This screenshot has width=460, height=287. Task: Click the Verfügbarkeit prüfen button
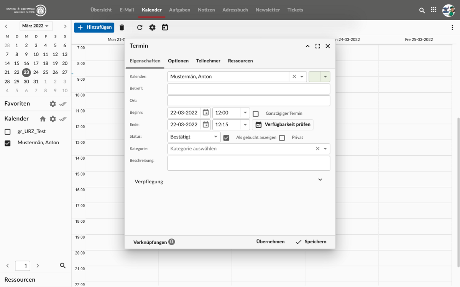pyautogui.click(x=283, y=125)
